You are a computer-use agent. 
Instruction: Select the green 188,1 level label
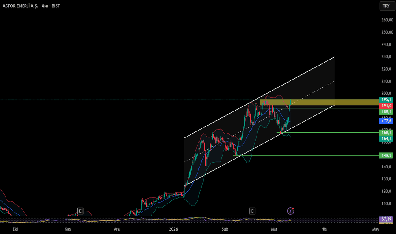(x=386, y=112)
